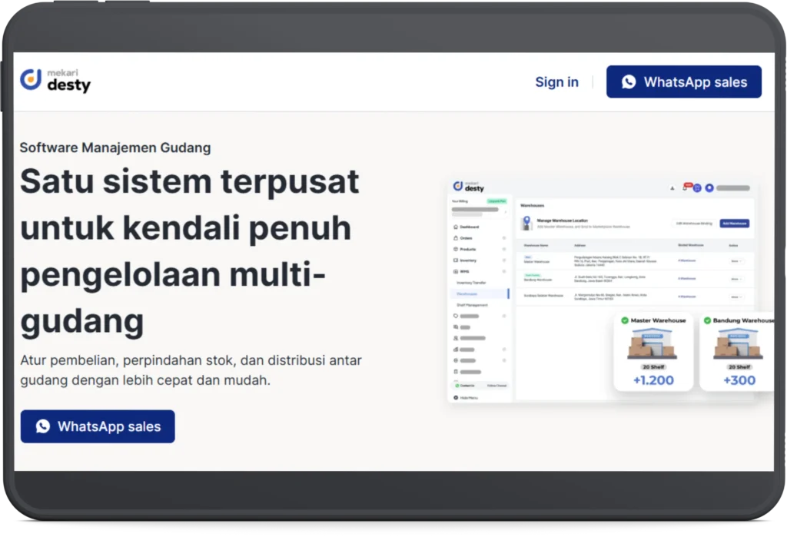Click the +1.200 stock value
The height and width of the screenshot is (537, 787).
coord(653,380)
